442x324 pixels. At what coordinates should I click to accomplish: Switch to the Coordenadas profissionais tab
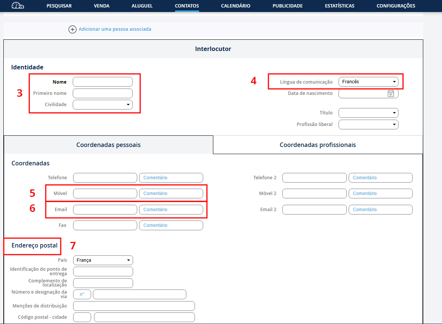tap(318, 145)
